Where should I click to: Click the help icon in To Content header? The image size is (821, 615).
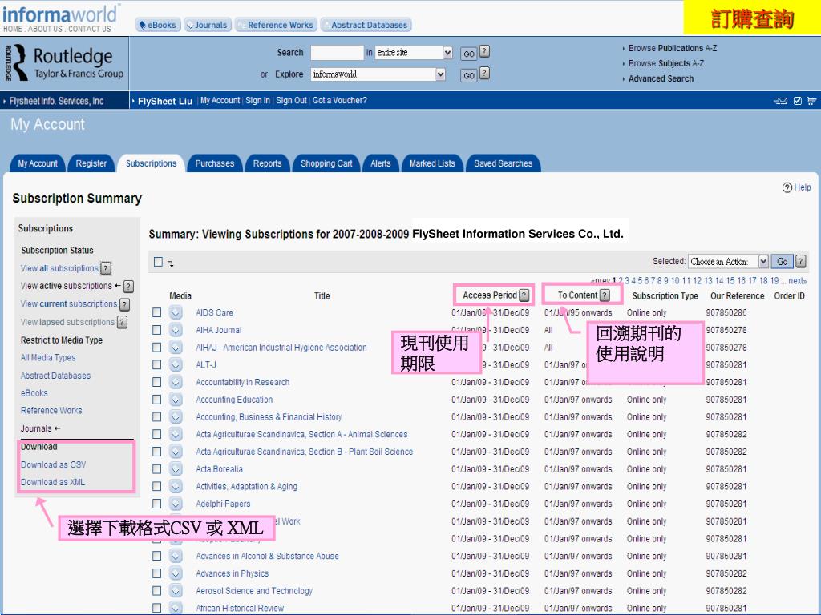click(x=605, y=295)
